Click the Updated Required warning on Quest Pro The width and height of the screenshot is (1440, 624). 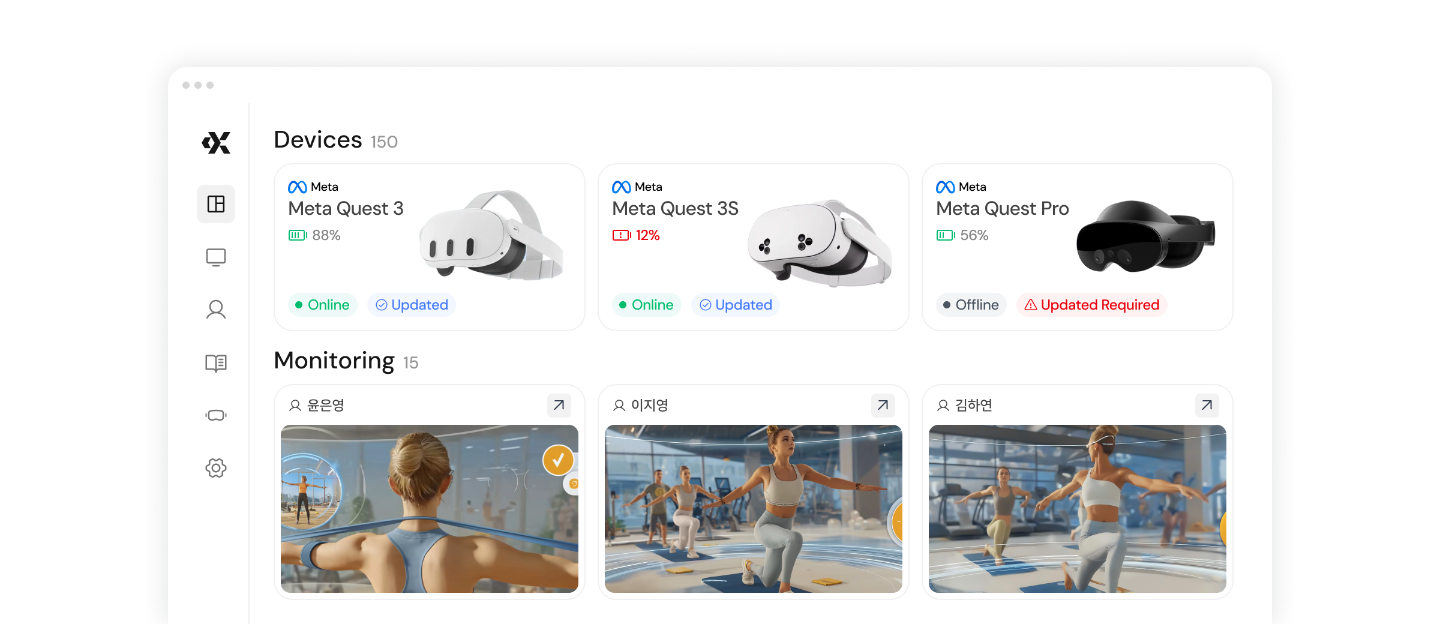pos(1091,305)
